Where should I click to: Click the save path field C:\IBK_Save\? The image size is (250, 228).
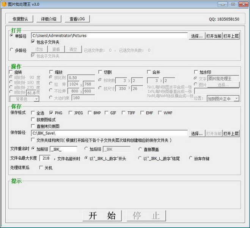[109, 133]
